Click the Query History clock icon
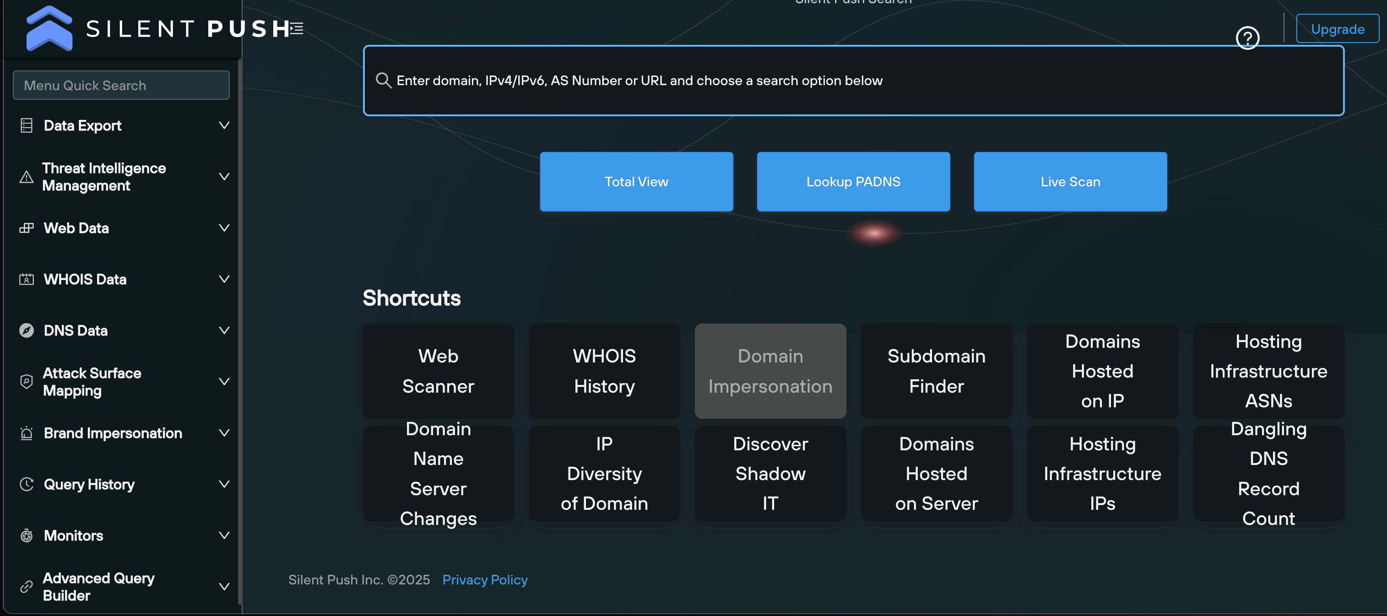The image size is (1387, 616). point(27,484)
